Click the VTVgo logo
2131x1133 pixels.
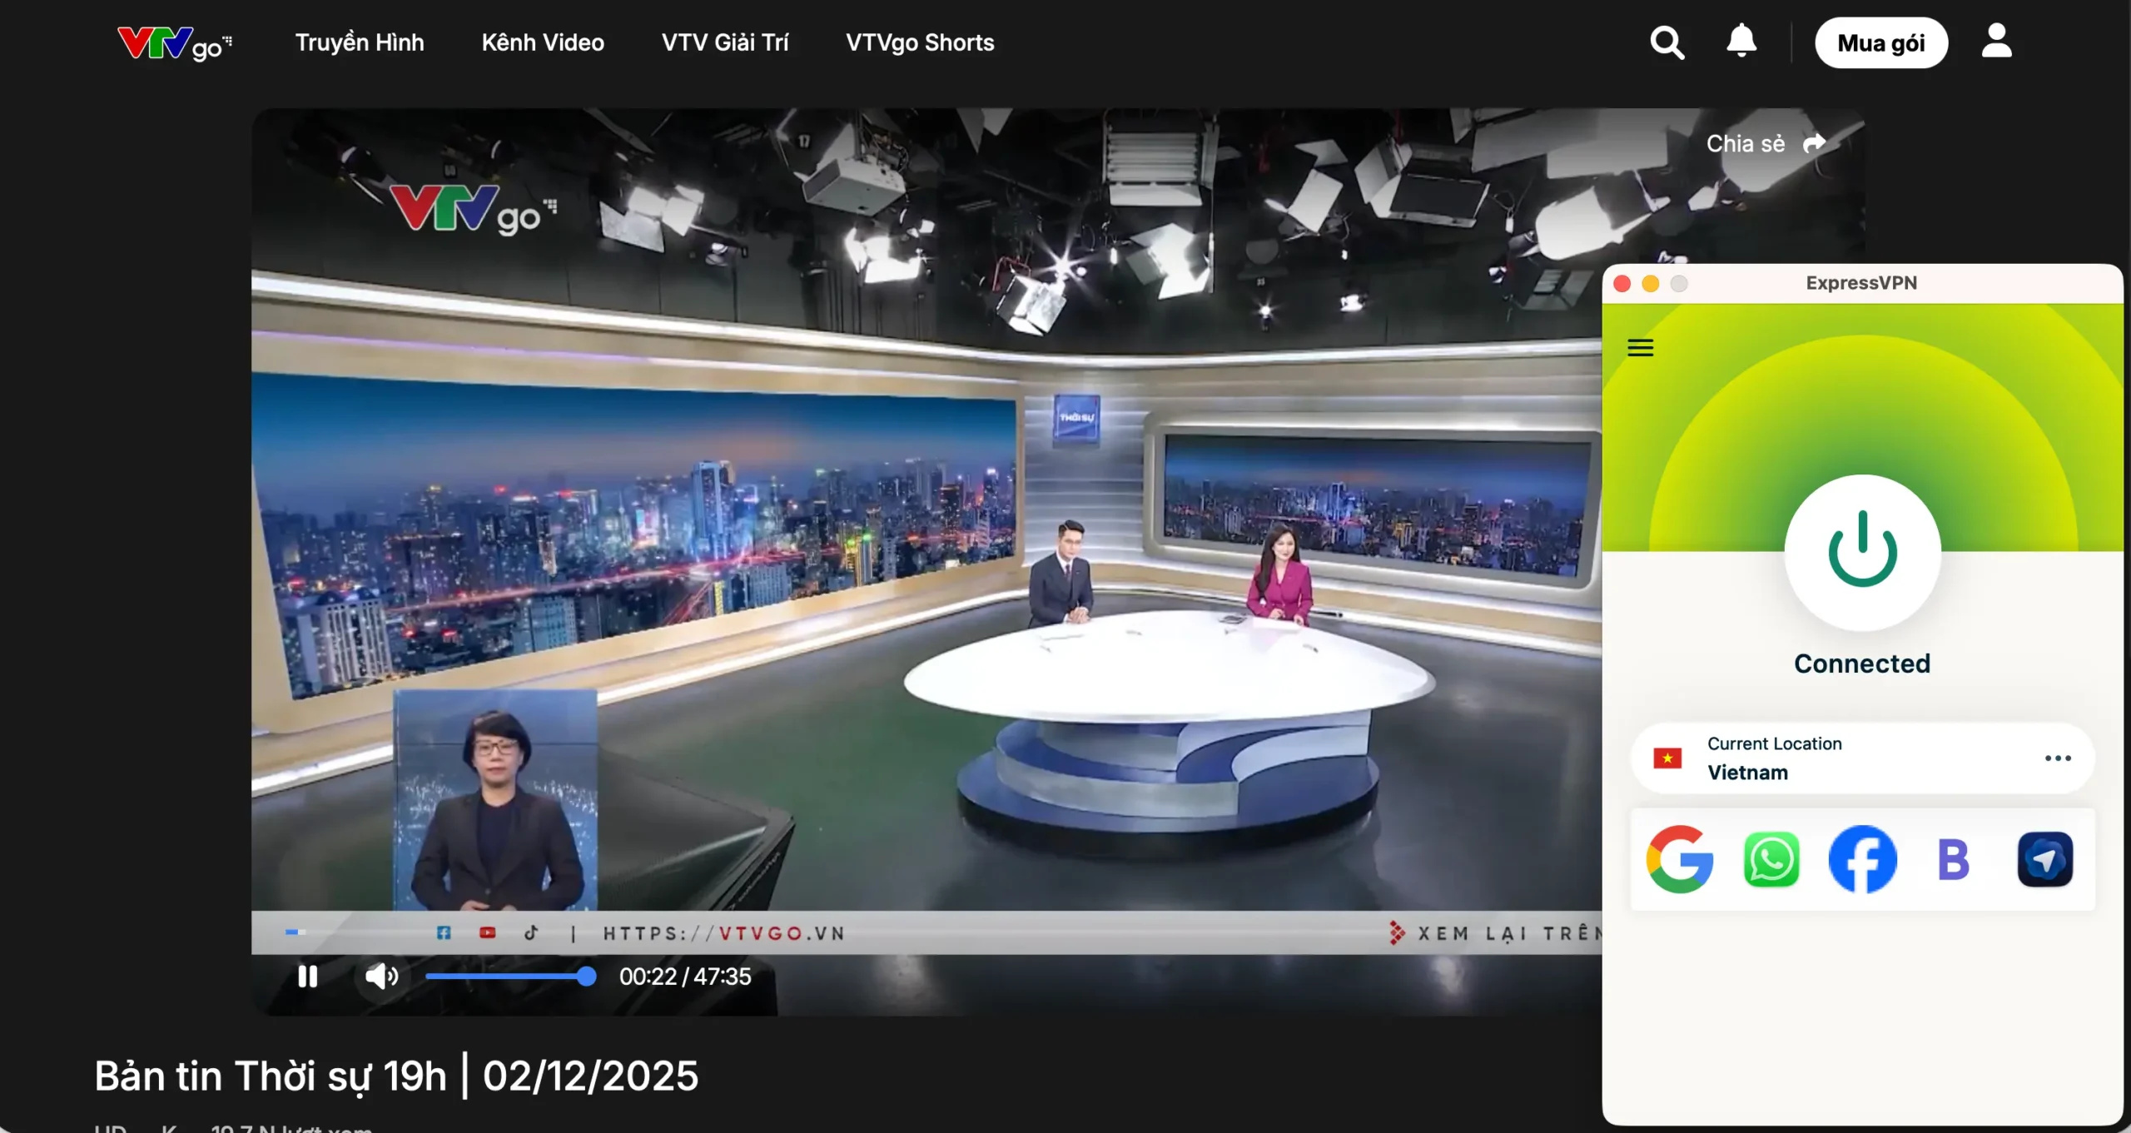(173, 43)
